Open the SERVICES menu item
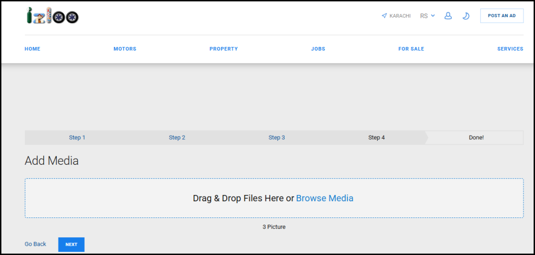Viewport: 535px width, 255px height. [x=510, y=49]
